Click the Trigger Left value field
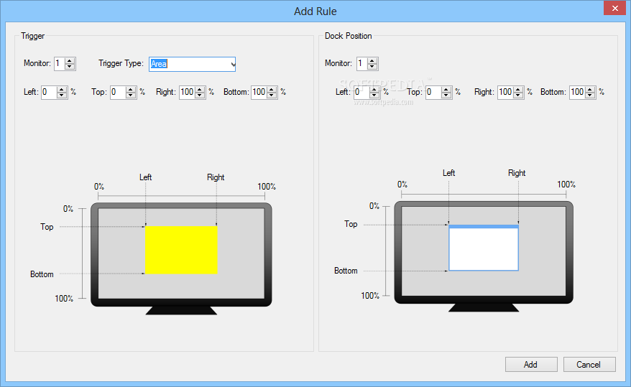The image size is (631, 387). point(49,93)
